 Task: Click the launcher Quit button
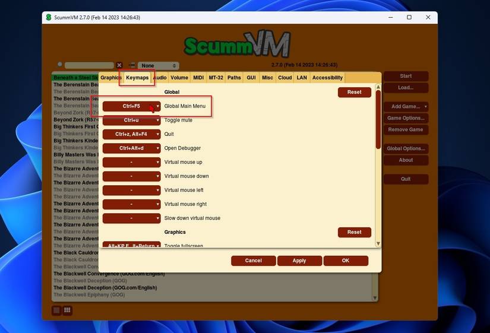pyautogui.click(x=406, y=179)
